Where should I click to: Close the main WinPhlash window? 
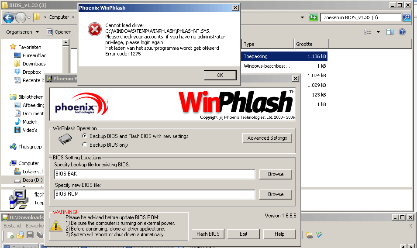(x=296, y=79)
